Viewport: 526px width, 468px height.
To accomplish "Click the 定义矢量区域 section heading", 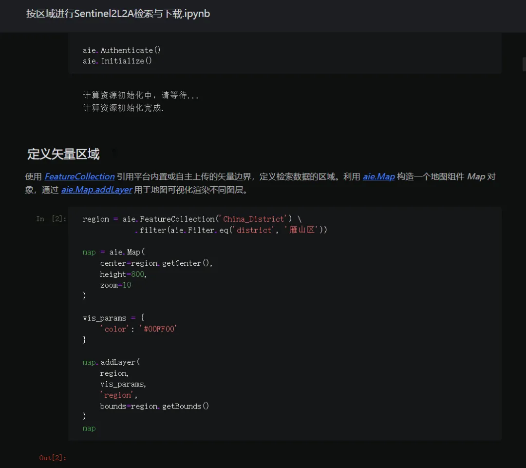I will click(63, 154).
